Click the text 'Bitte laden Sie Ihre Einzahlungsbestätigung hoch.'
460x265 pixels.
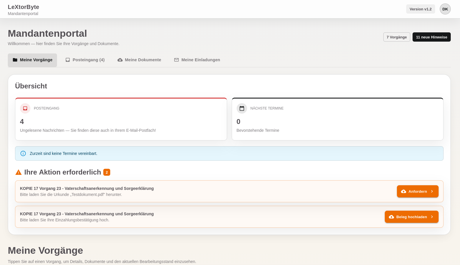[x=65, y=220]
